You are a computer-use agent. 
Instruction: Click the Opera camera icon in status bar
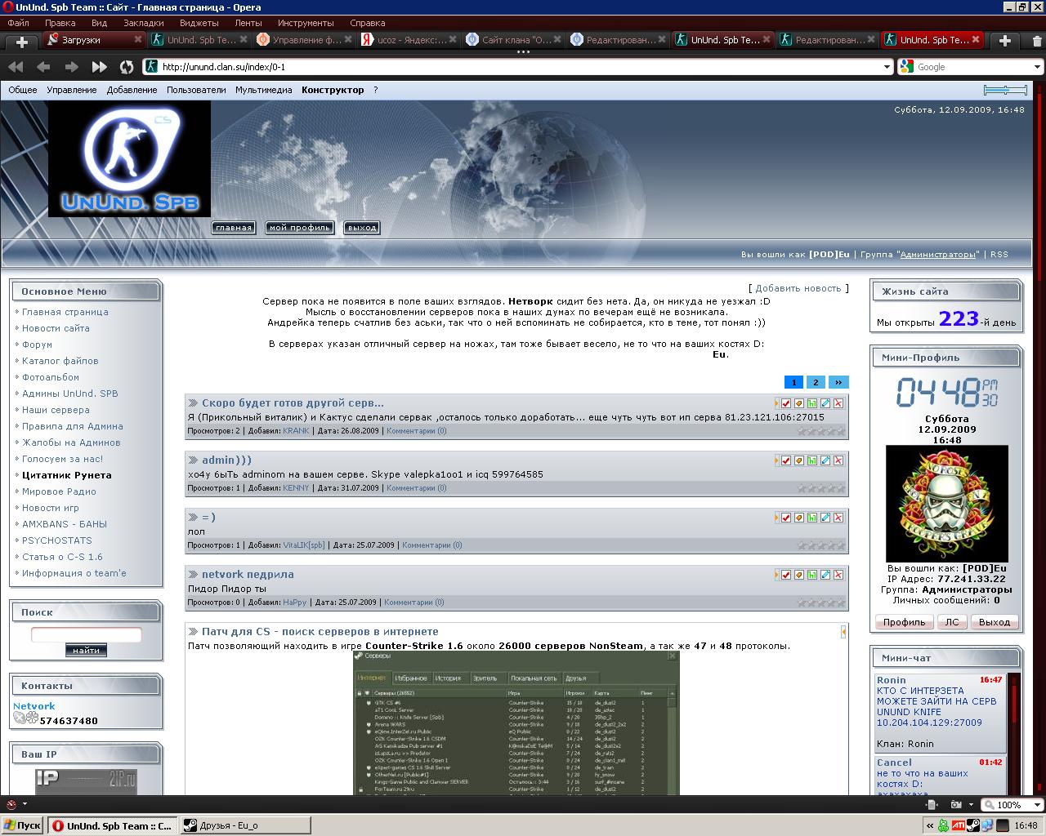(955, 804)
